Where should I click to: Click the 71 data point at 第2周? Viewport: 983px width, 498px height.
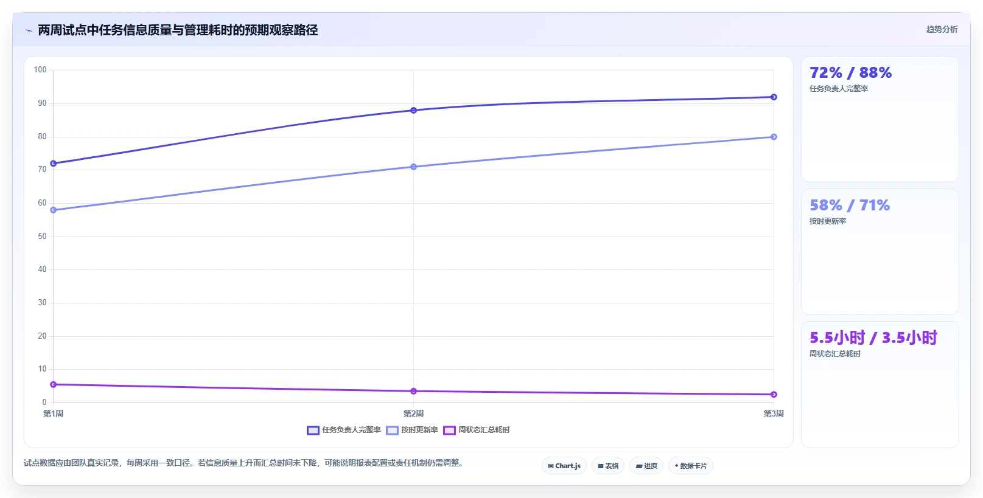(x=414, y=167)
